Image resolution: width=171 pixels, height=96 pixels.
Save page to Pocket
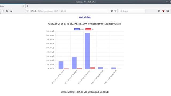112,11
